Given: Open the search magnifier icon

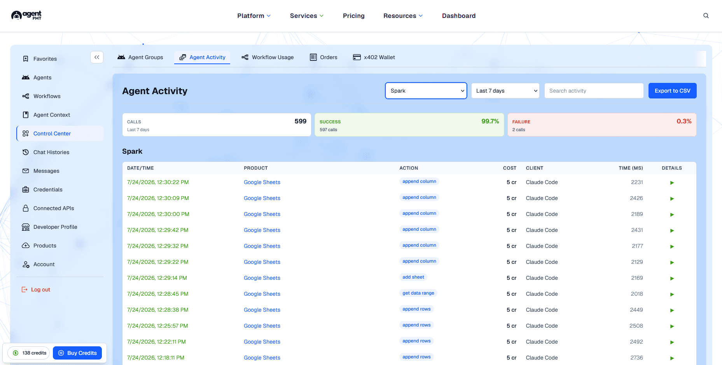Looking at the screenshot, I should pos(706,16).
